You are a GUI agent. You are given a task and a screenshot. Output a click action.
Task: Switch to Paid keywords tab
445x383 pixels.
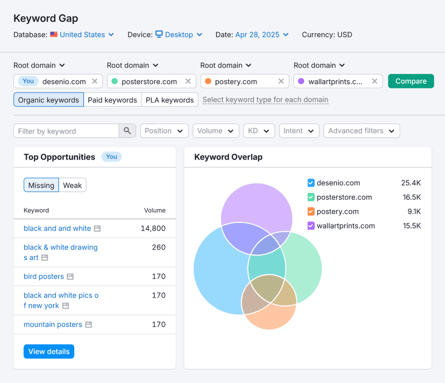112,100
